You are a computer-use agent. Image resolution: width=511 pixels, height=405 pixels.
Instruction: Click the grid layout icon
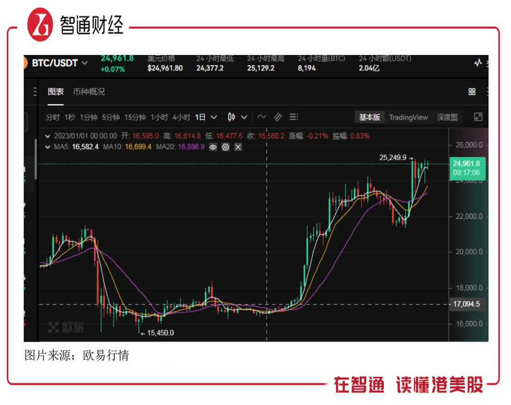[472, 92]
